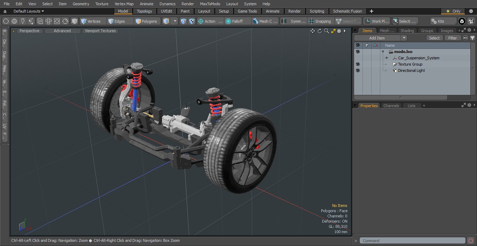The height and width of the screenshot is (246, 477).
Task: Select the circle primitive tool icon
Action: 6,21
